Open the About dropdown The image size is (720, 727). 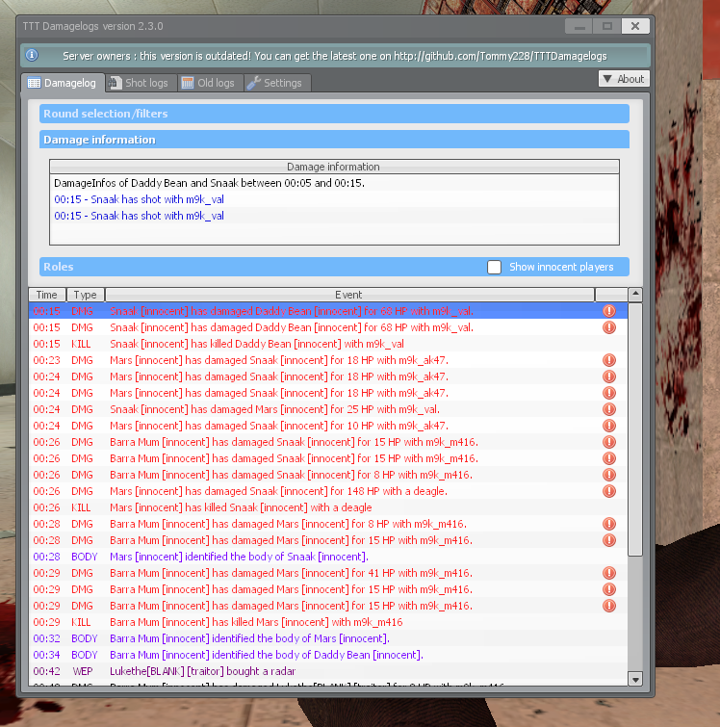(624, 79)
